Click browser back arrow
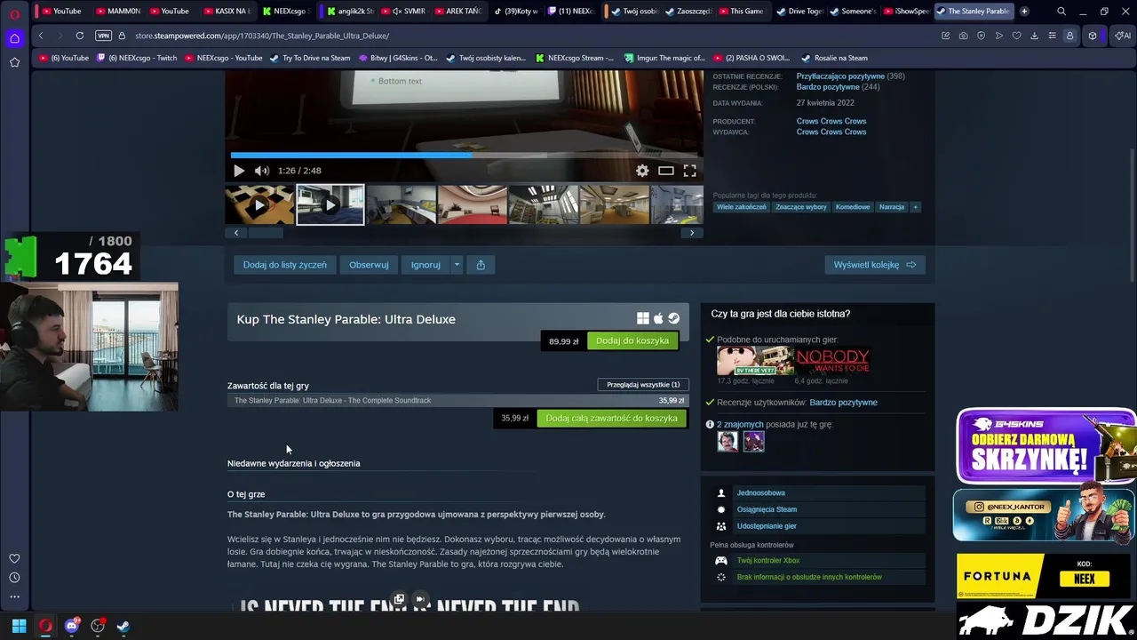The image size is (1137, 640). pos(41,36)
